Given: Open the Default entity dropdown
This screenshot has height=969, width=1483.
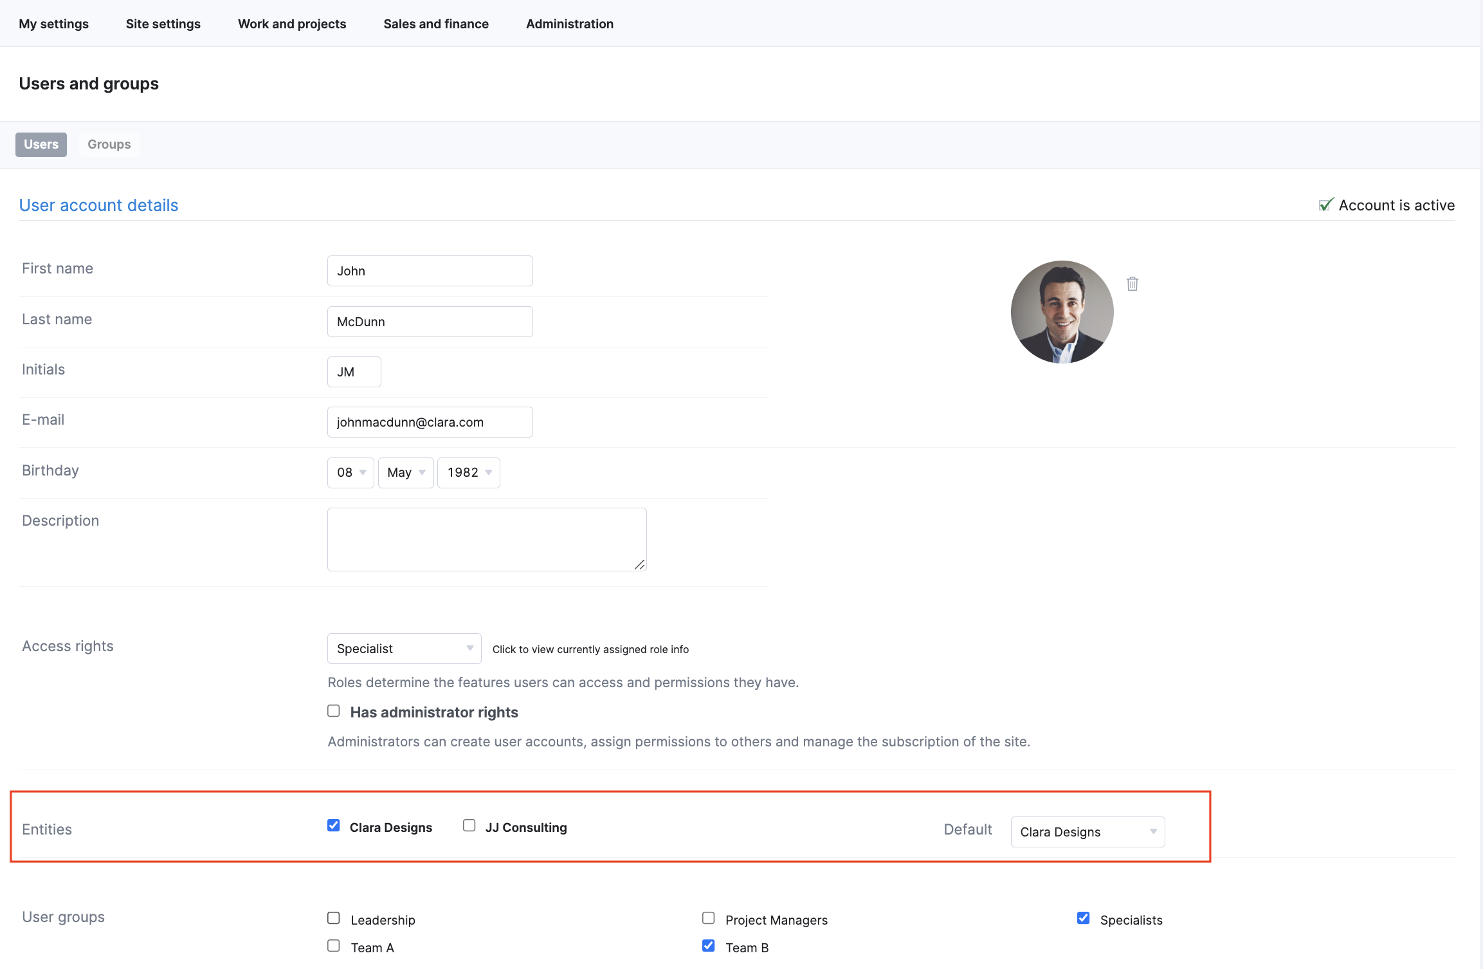Looking at the screenshot, I should coord(1087,832).
